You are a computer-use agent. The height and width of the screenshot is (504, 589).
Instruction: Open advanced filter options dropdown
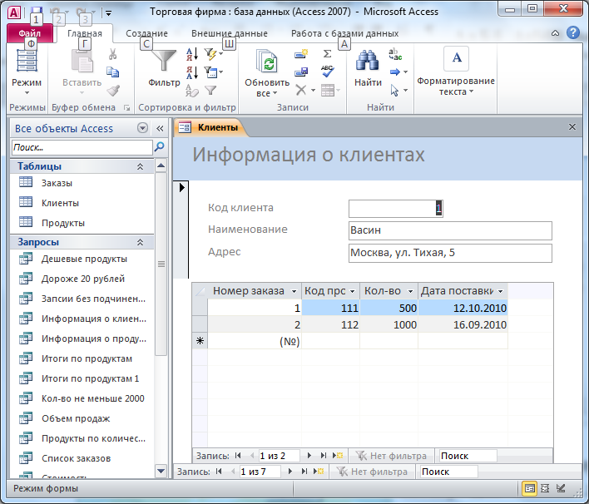tap(213, 72)
